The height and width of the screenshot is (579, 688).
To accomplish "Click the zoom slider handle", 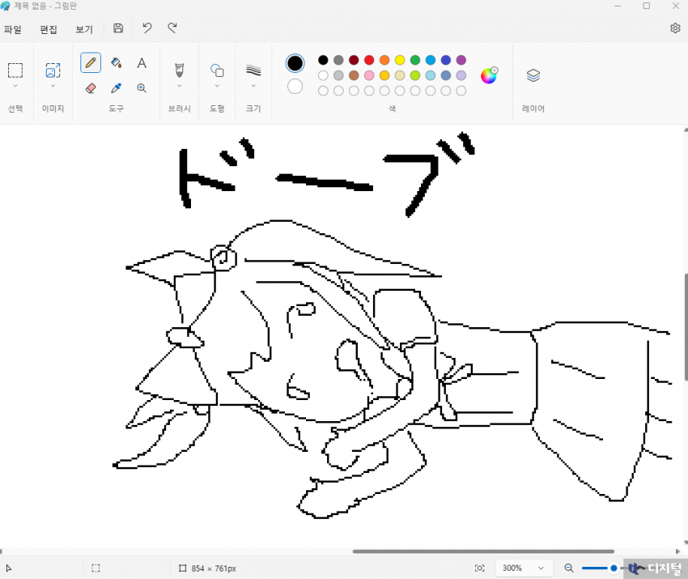I will pyautogui.click(x=614, y=568).
